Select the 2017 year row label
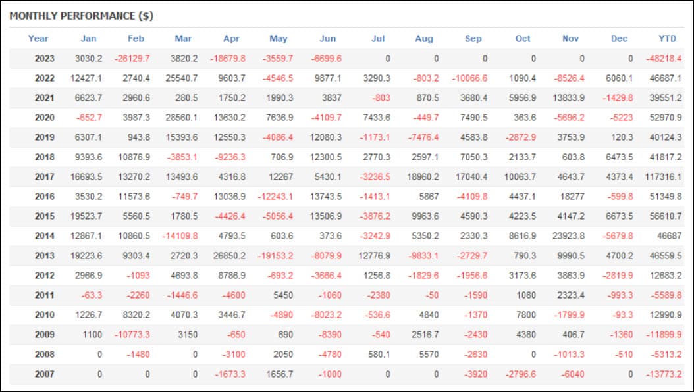Image resolution: width=694 pixels, height=392 pixels. [x=45, y=177]
